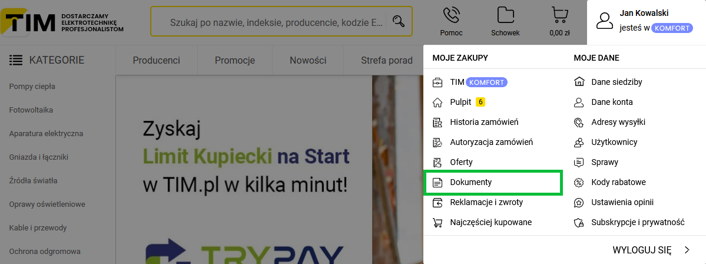This screenshot has width=706, height=264.
Task: Click the Sprawy chat icon
Action: [x=579, y=162]
